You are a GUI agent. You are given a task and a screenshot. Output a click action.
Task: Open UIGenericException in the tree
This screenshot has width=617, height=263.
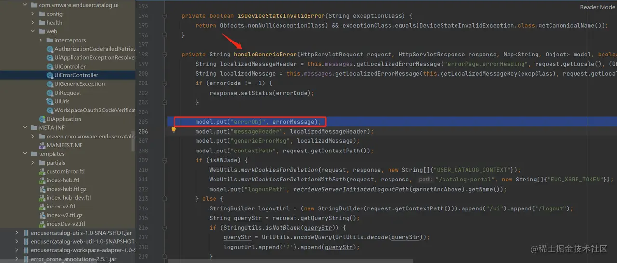pos(80,84)
